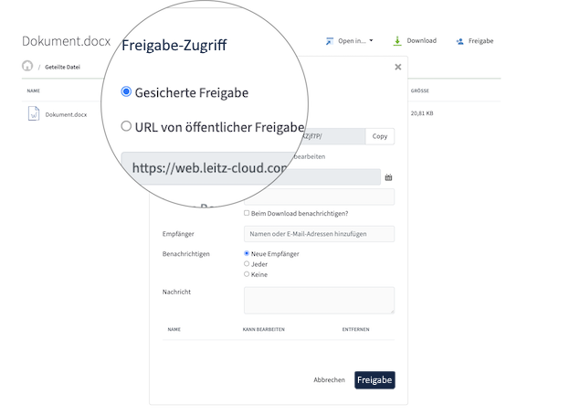
Task: Click the Freigabe person icon in toolbar
Action: (459, 41)
